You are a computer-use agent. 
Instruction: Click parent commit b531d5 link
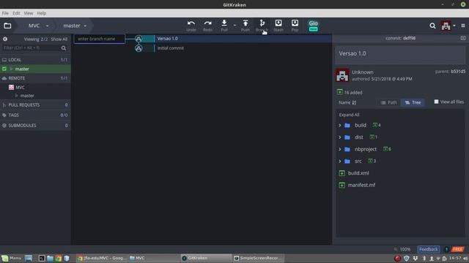tap(458, 72)
